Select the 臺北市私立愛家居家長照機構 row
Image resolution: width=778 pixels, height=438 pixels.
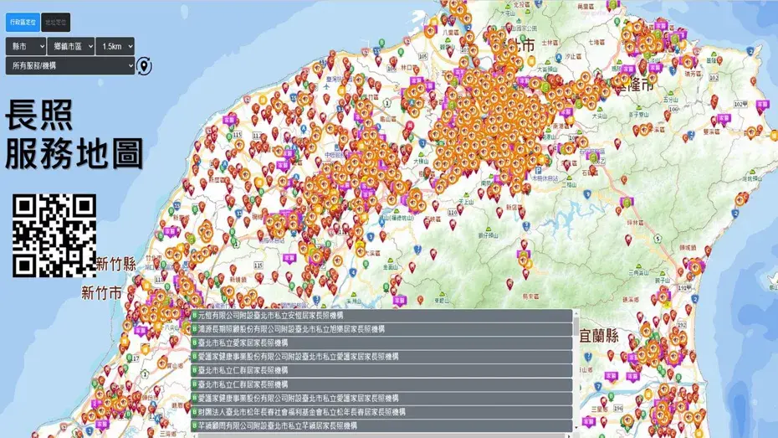coord(381,343)
